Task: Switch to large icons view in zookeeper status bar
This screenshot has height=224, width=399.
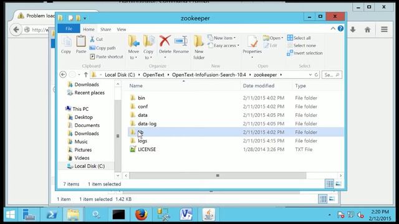Action: [339, 184]
